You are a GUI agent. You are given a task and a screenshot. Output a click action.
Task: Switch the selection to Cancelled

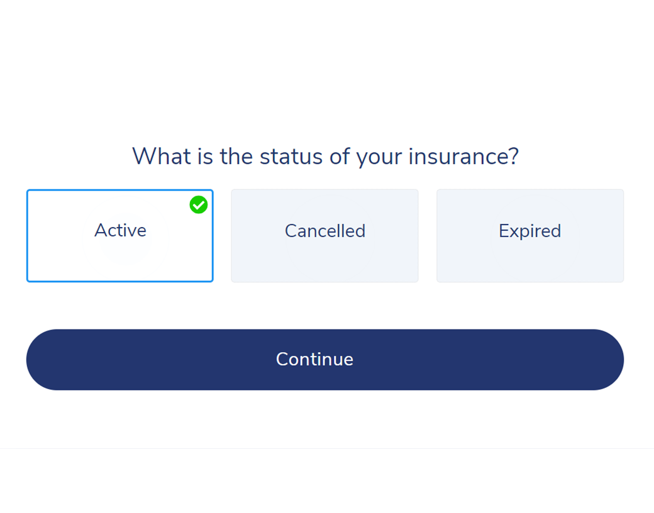(325, 236)
